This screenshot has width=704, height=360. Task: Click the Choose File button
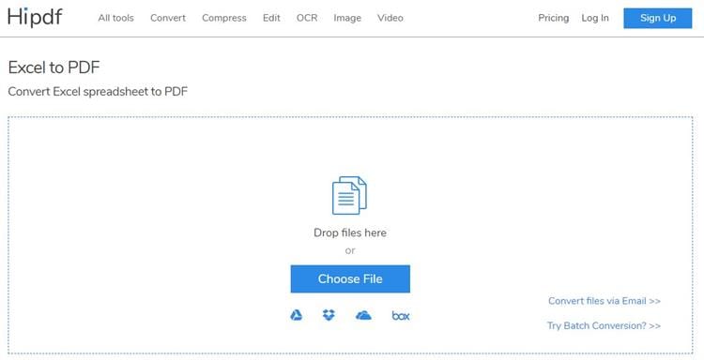[x=350, y=278]
